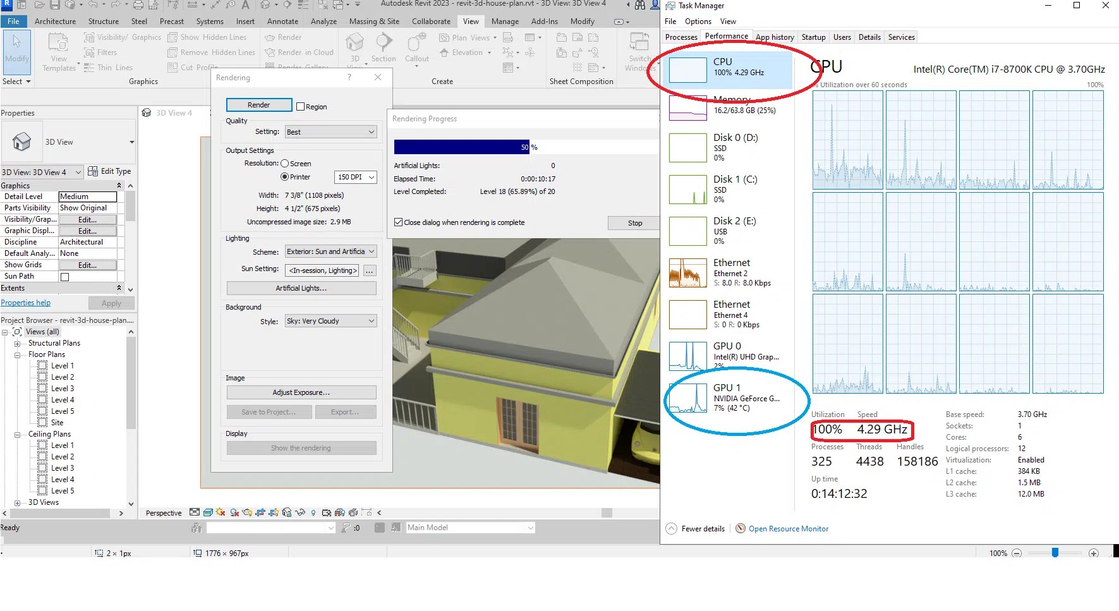Collapse the Ceiling Plans branch in Project Browser

17,434
